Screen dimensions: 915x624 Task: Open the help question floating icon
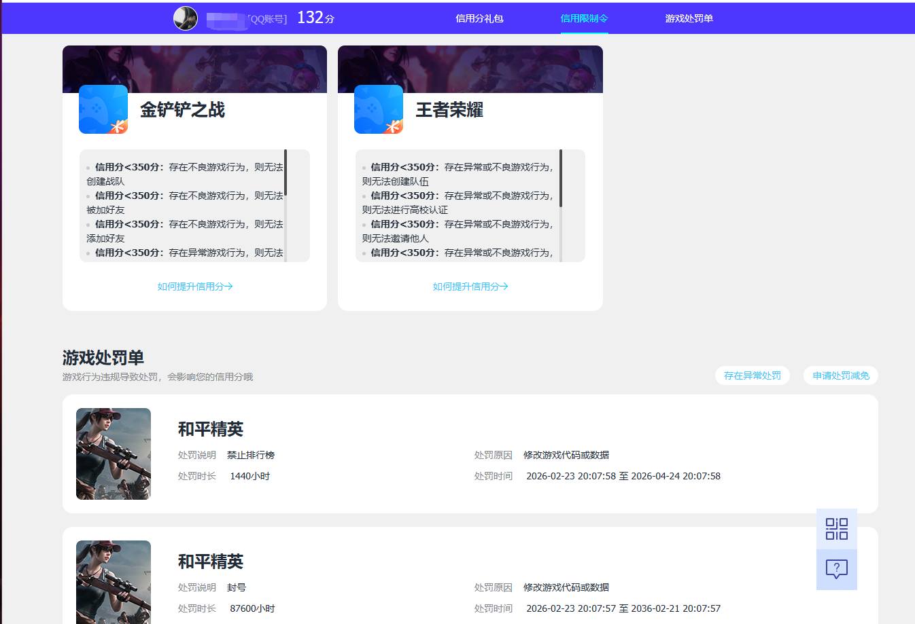point(837,570)
